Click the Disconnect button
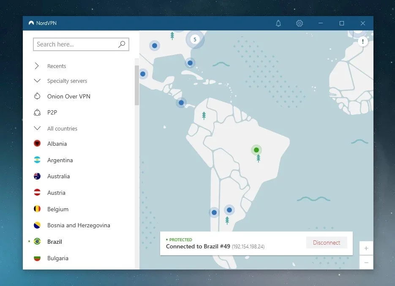Image resolution: width=395 pixels, height=286 pixels. [327, 242]
